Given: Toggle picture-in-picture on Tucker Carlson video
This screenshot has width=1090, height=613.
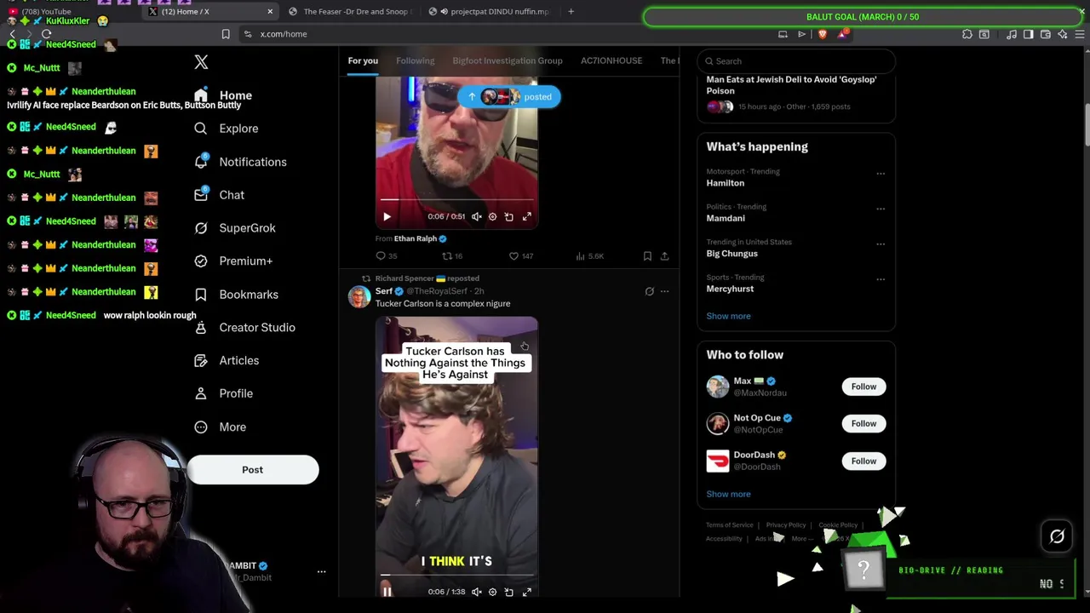Looking at the screenshot, I should 509,592.
